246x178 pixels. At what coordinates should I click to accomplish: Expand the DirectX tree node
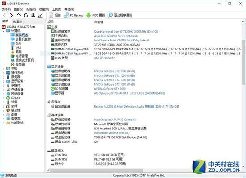click(4, 98)
